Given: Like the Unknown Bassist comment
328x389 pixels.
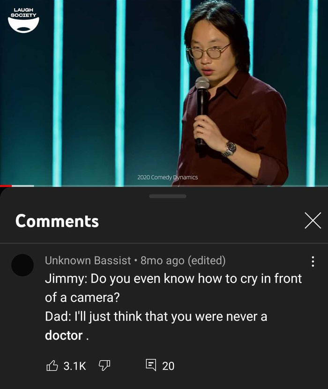Looking at the screenshot, I should [x=52, y=366].
